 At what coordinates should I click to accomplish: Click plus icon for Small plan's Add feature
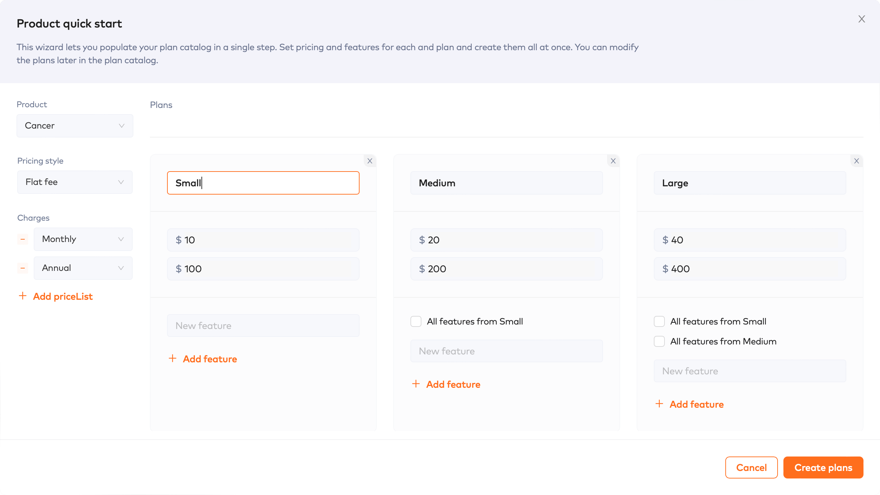coord(173,359)
